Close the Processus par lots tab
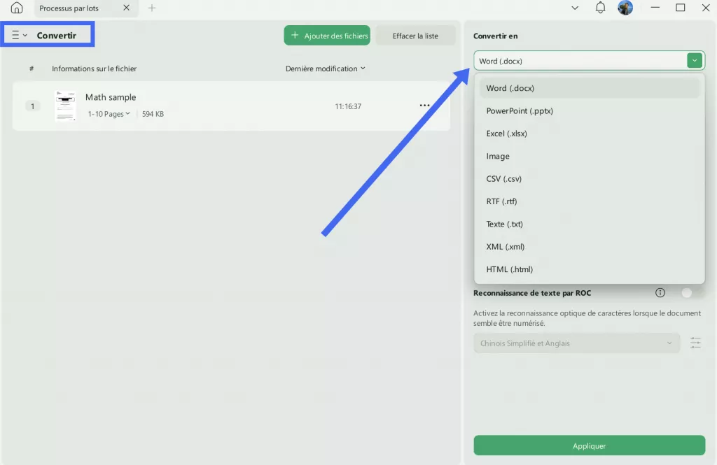This screenshot has height=465, width=717. point(126,9)
